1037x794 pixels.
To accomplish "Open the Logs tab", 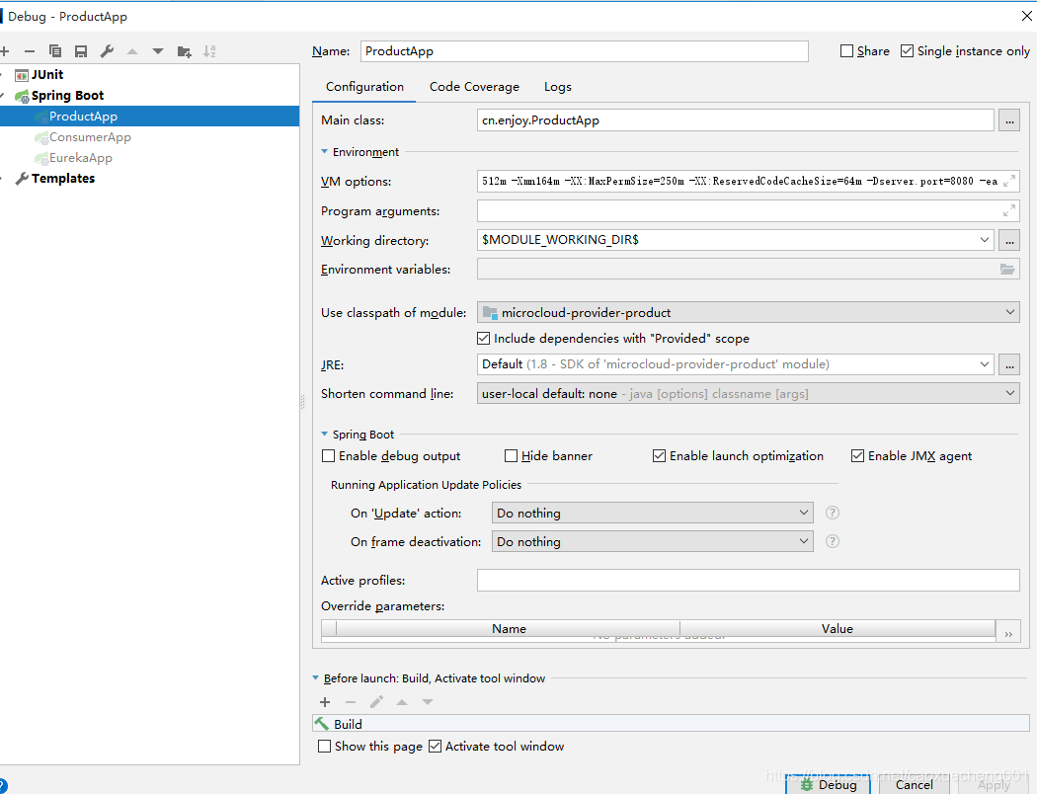I will 557,87.
